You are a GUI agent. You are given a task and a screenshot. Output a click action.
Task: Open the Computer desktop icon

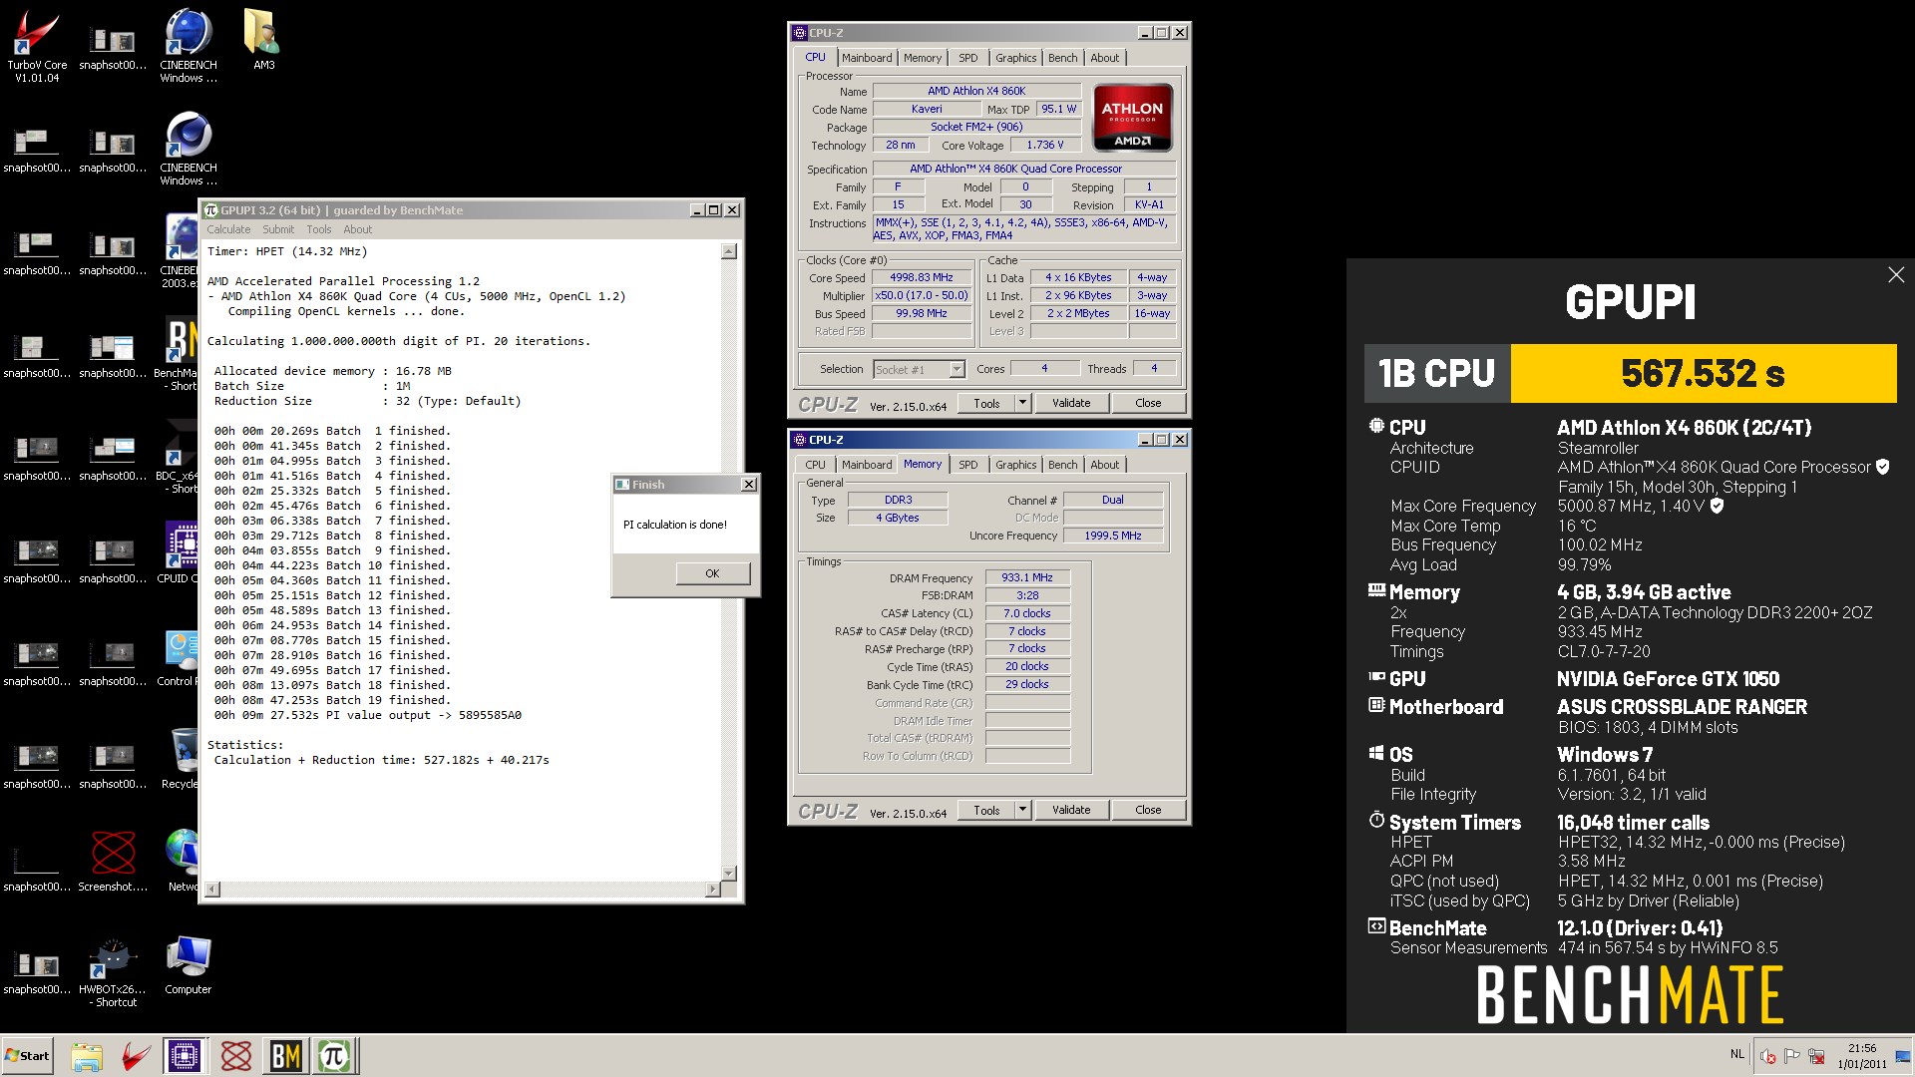(x=188, y=965)
